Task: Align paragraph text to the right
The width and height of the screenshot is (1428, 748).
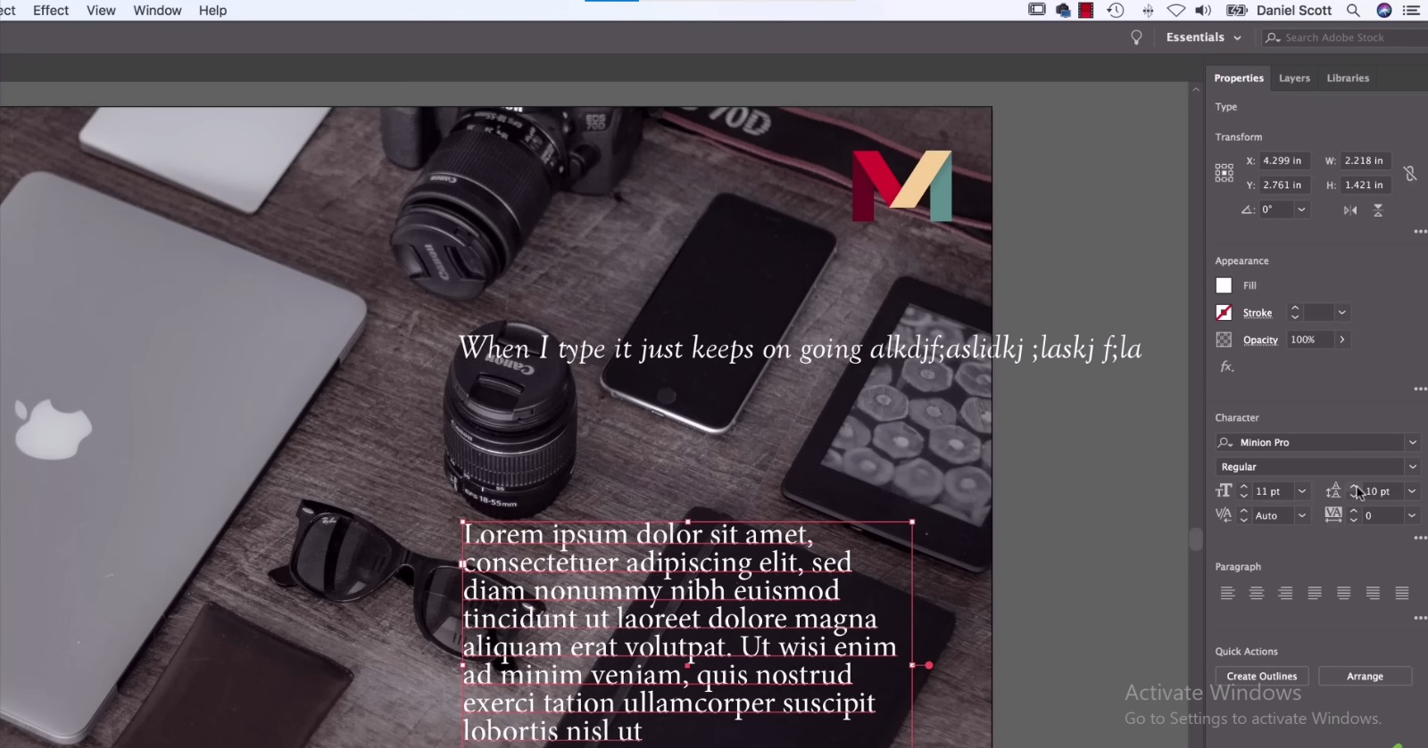Action: pos(1285,593)
